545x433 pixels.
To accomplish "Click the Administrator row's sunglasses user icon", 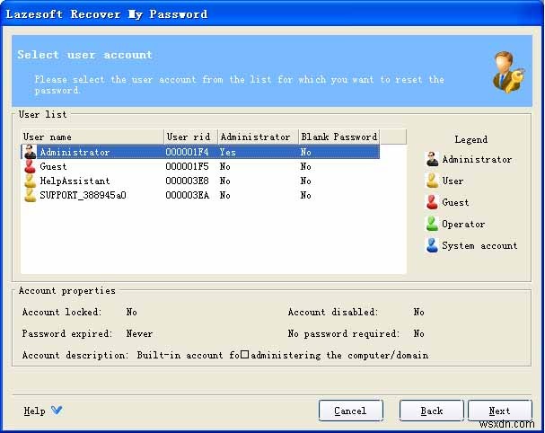I will (x=31, y=152).
